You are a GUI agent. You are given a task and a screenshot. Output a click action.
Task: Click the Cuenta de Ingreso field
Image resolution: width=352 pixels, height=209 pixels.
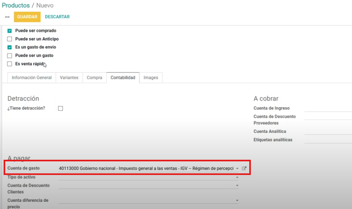click(328, 108)
